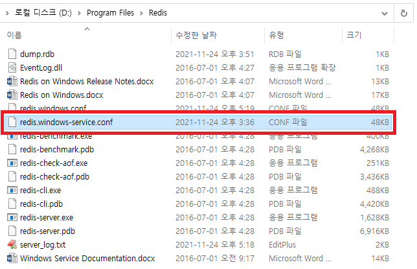The width and height of the screenshot is (417, 269).
Task: Expand the chevron after Program Files
Action: click(x=141, y=13)
